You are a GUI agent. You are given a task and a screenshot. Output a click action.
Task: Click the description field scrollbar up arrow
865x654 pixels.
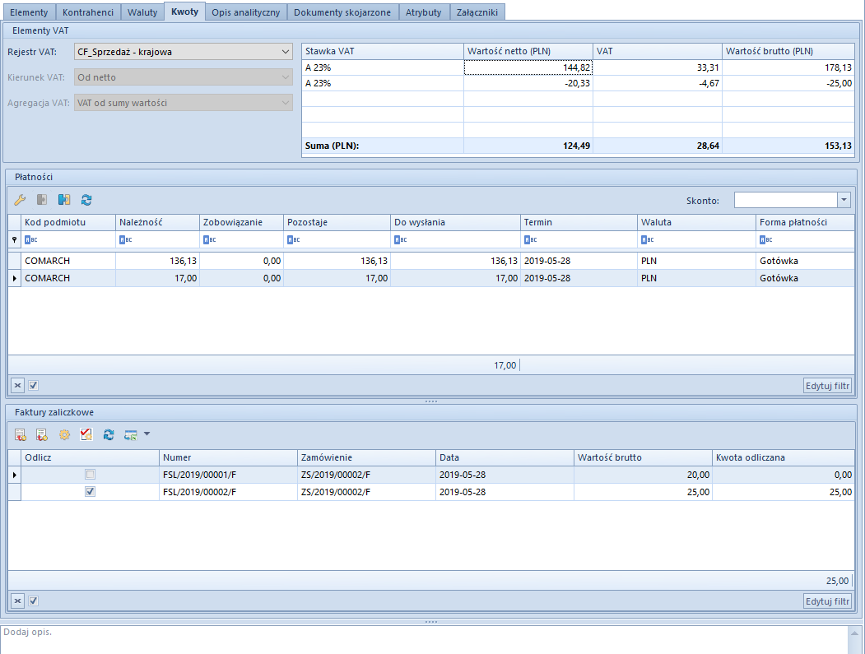pos(854,633)
